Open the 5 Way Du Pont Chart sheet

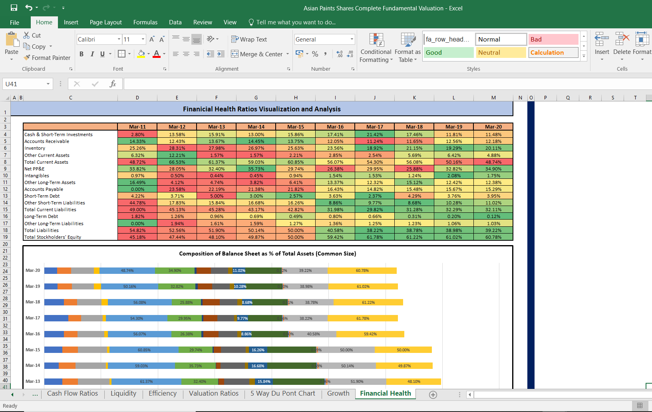coord(283,393)
